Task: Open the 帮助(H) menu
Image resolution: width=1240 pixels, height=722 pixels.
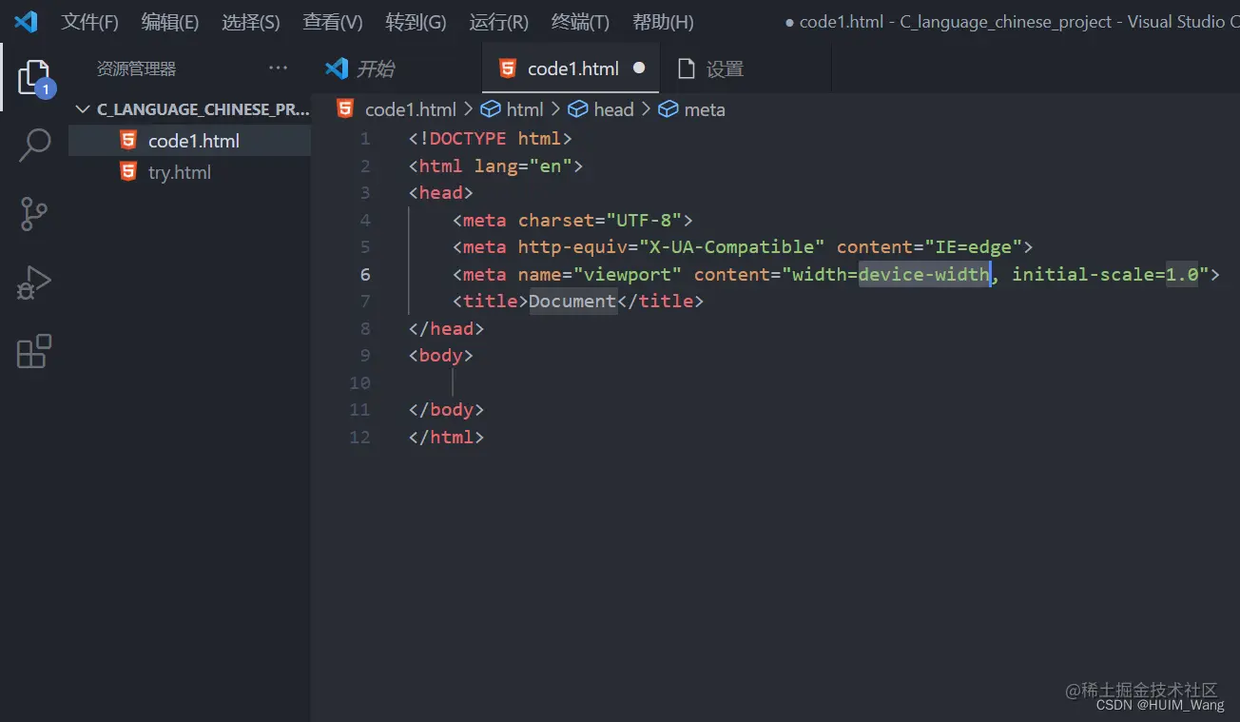Action: [663, 22]
